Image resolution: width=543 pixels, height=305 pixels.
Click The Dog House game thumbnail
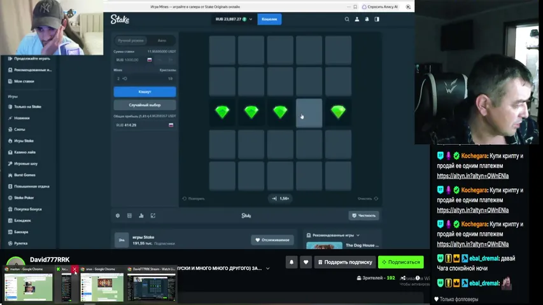tap(324, 245)
